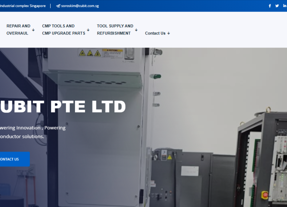Click the paper-plane email icon
The width and height of the screenshot is (287, 207).
(58, 6)
